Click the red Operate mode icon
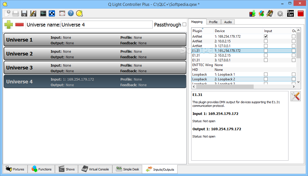Viewport: 308px width, 176px height. tap(300, 13)
